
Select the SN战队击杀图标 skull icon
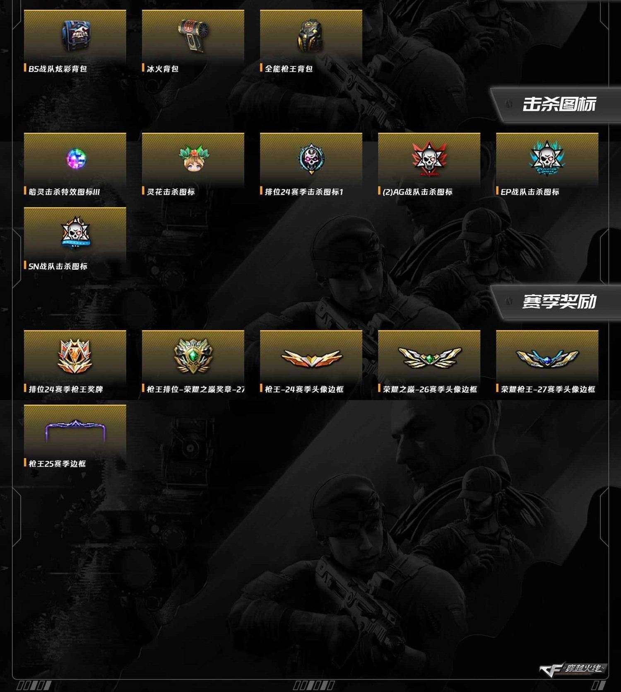tap(75, 232)
